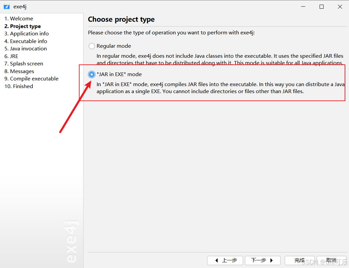349x268 pixels.
Task: Go to step 1. Welcome
Action: pyautogui.click(x=19, y=18)
